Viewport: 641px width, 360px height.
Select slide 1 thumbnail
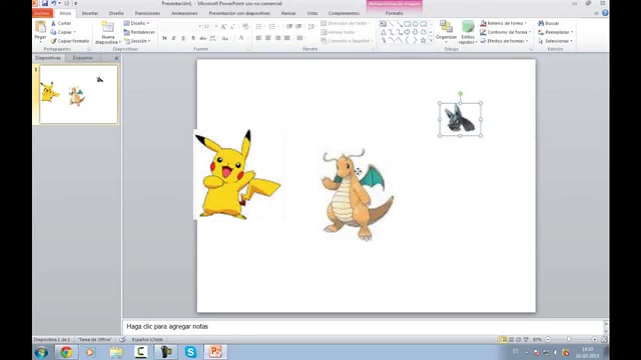(x=79, y=94)
